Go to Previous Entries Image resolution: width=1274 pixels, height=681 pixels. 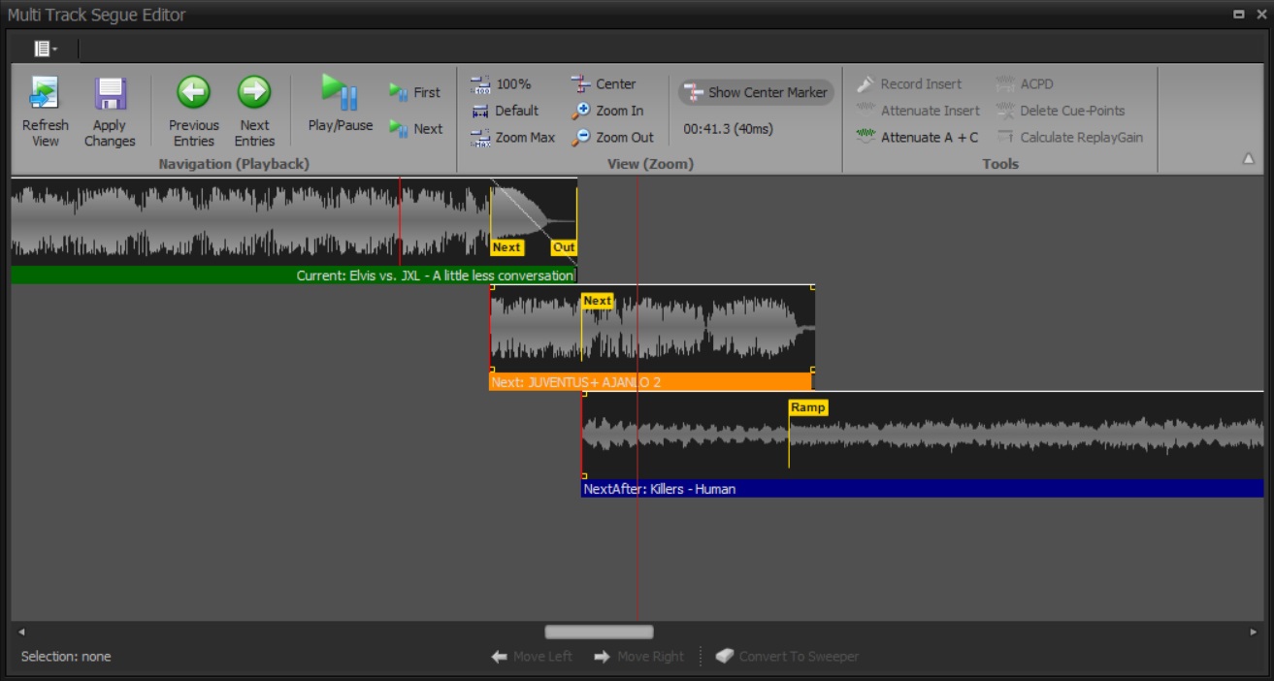193,93
